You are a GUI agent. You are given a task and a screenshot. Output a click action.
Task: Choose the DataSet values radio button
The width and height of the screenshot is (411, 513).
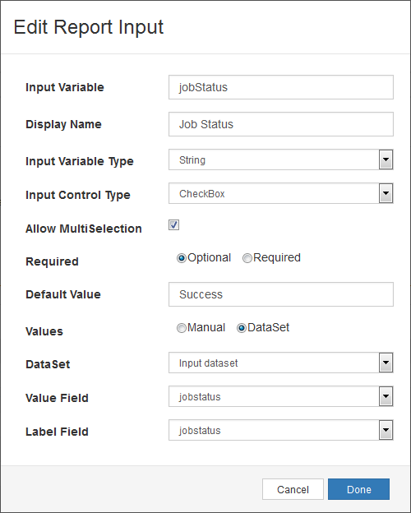[x=241, y=328]
